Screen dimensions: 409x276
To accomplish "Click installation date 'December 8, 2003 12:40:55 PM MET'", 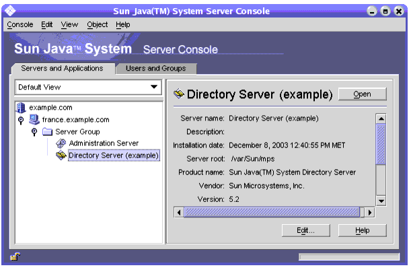I will point(287,145).
